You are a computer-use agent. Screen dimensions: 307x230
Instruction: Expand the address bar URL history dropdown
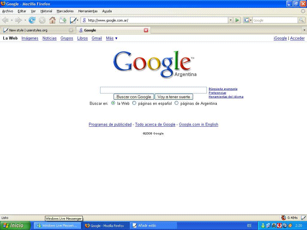231,20
